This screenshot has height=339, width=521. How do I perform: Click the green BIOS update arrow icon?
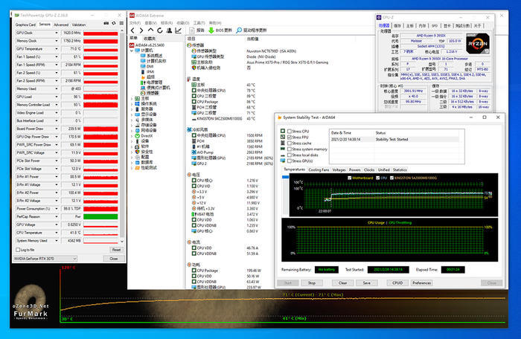(x=211, y=30)
